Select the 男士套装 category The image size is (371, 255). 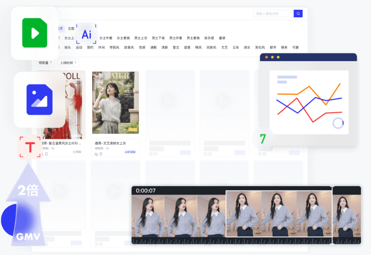193,38
